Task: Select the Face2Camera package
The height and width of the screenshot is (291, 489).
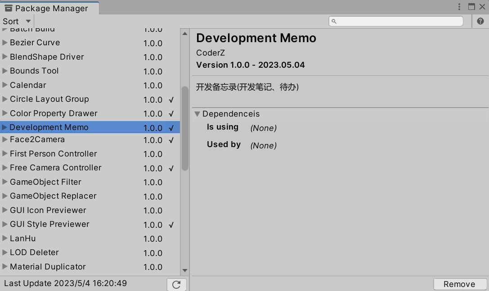Action: 90,140
